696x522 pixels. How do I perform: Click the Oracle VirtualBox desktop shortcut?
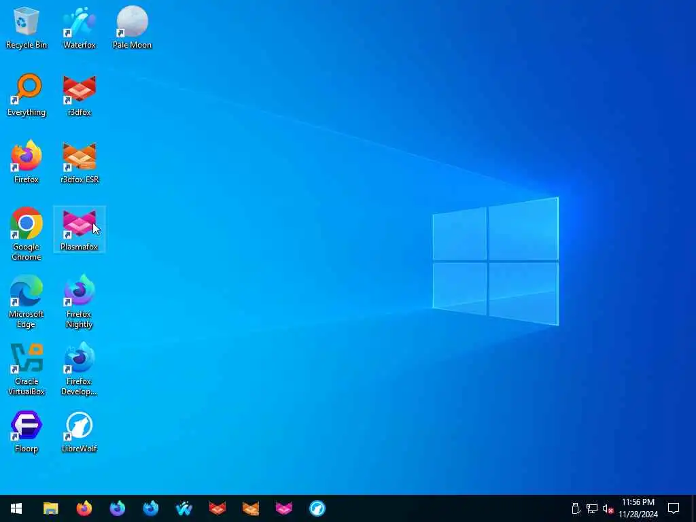pos(27,369)
